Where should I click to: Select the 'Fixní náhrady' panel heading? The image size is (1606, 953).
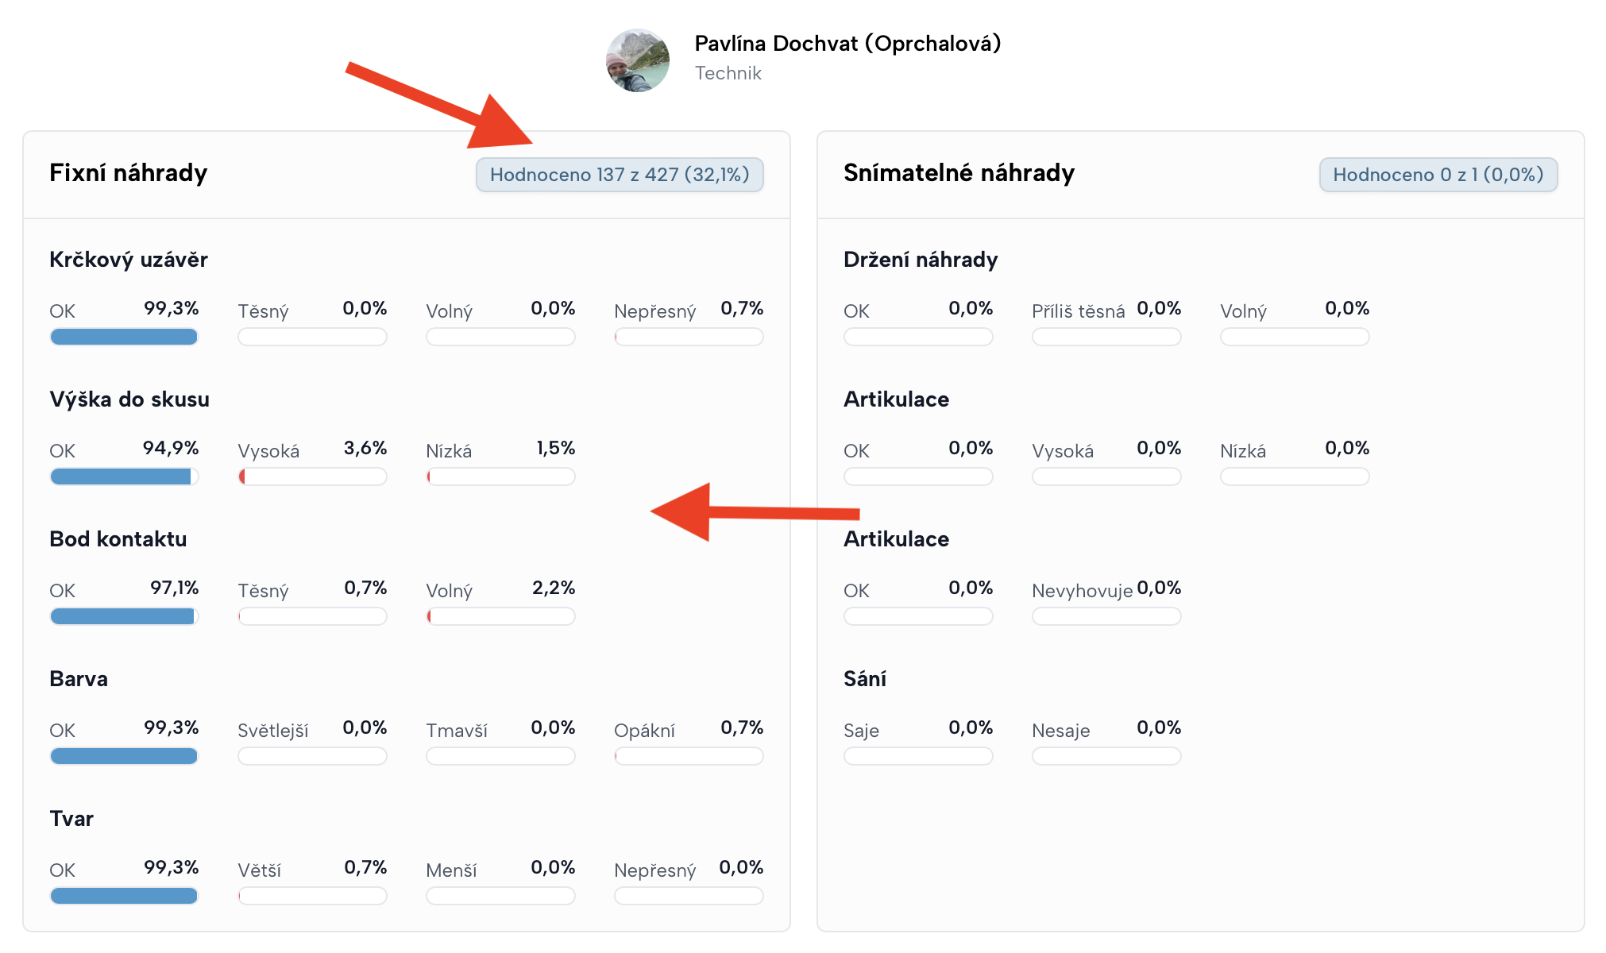pos(128,173)
